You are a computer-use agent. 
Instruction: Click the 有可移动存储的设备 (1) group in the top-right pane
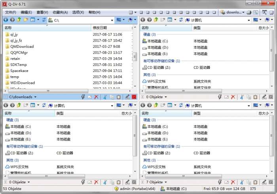[161, 61]
